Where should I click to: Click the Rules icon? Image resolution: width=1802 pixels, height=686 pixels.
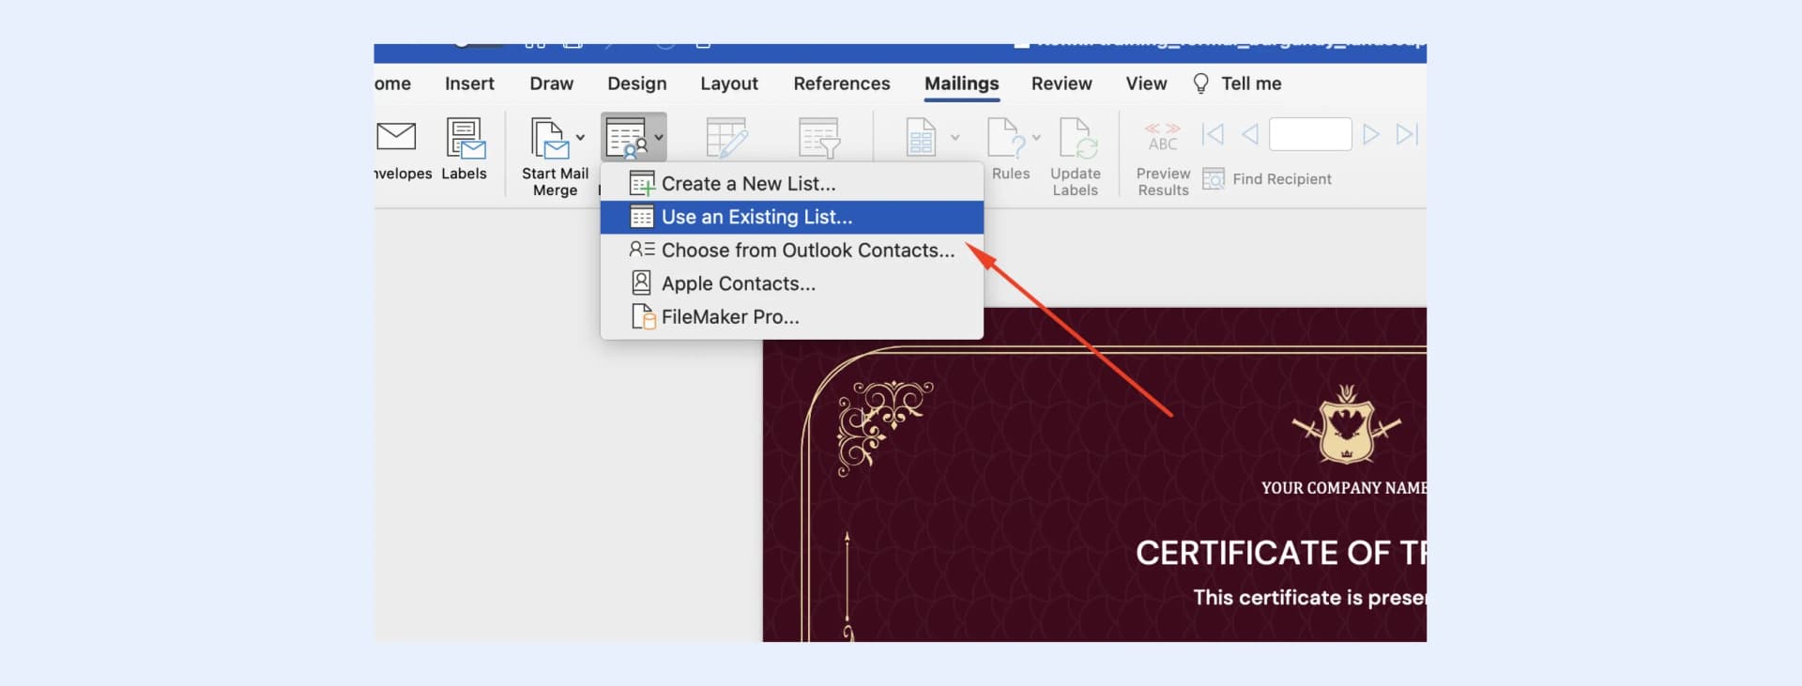[1007, 138]
